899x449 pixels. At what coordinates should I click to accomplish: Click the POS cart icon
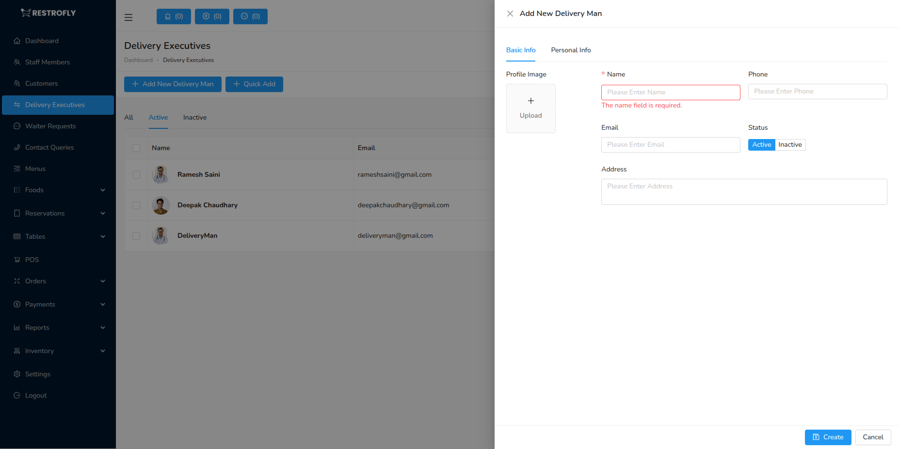click(17, 260)
